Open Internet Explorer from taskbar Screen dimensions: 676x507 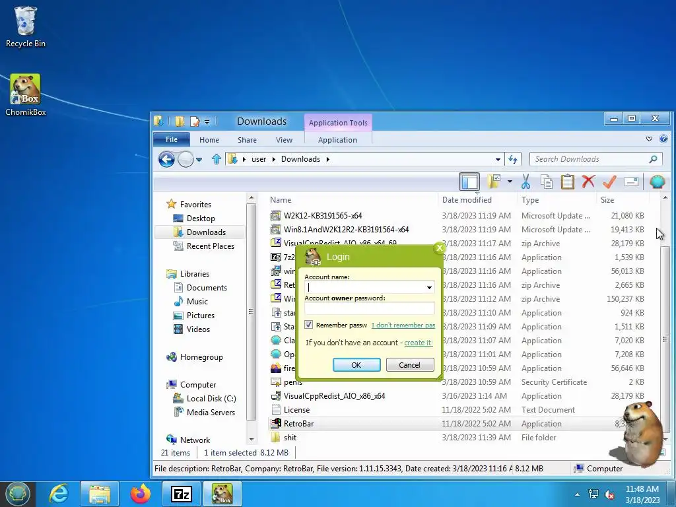59,494
